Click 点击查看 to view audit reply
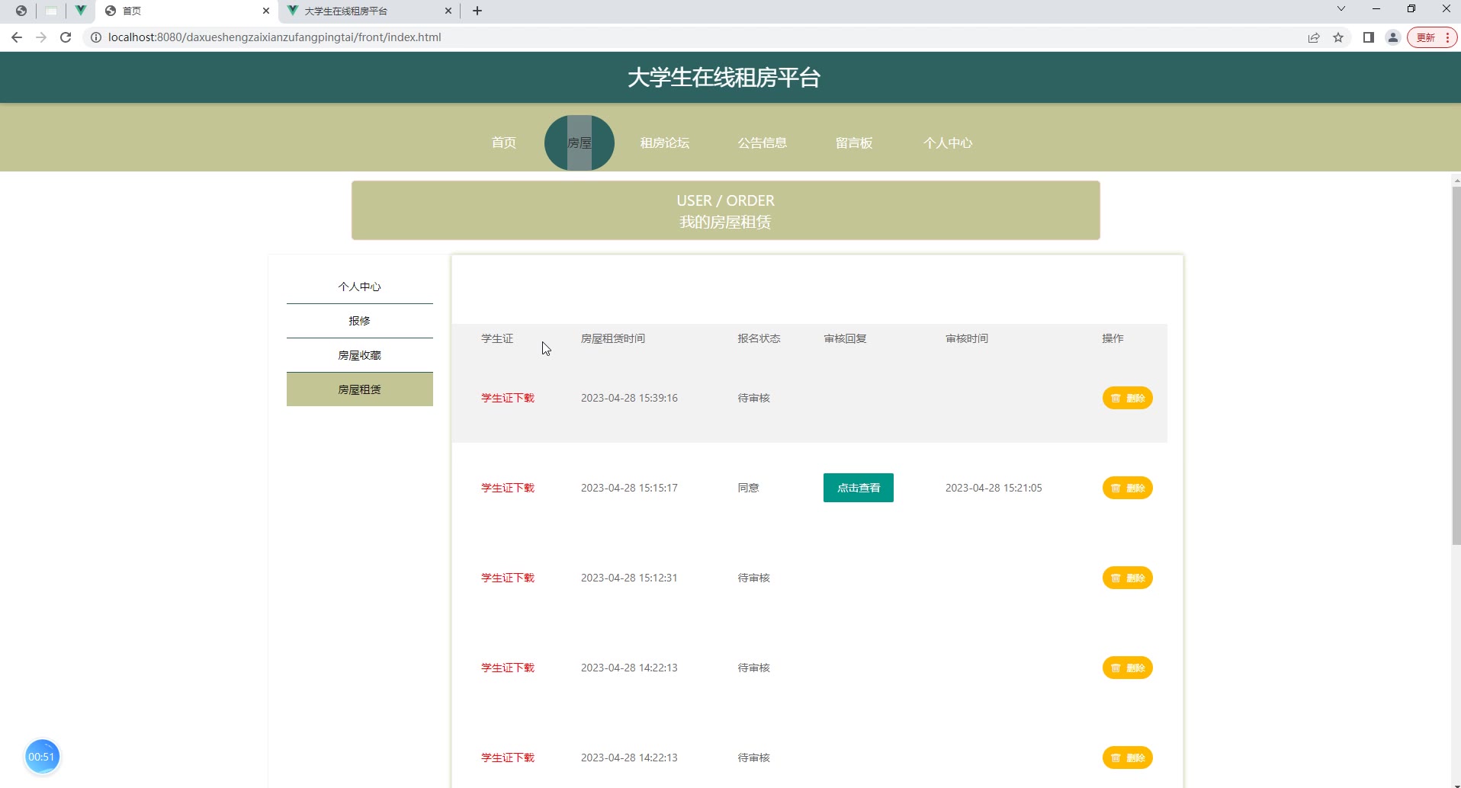1461x788 pixels. [858, 488]
